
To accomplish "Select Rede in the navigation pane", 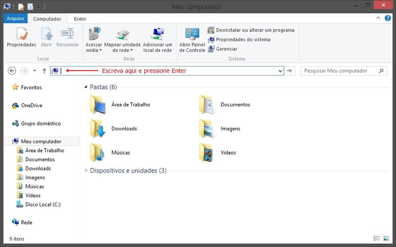I will click(x=22, y=222).
